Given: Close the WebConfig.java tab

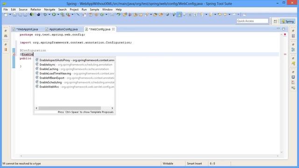Looking at the screenshot, I should pos(113,29).
